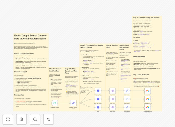
Task: Click the 'Expected Output' heading
Action: pyautogui.click(x=139, y=56)
